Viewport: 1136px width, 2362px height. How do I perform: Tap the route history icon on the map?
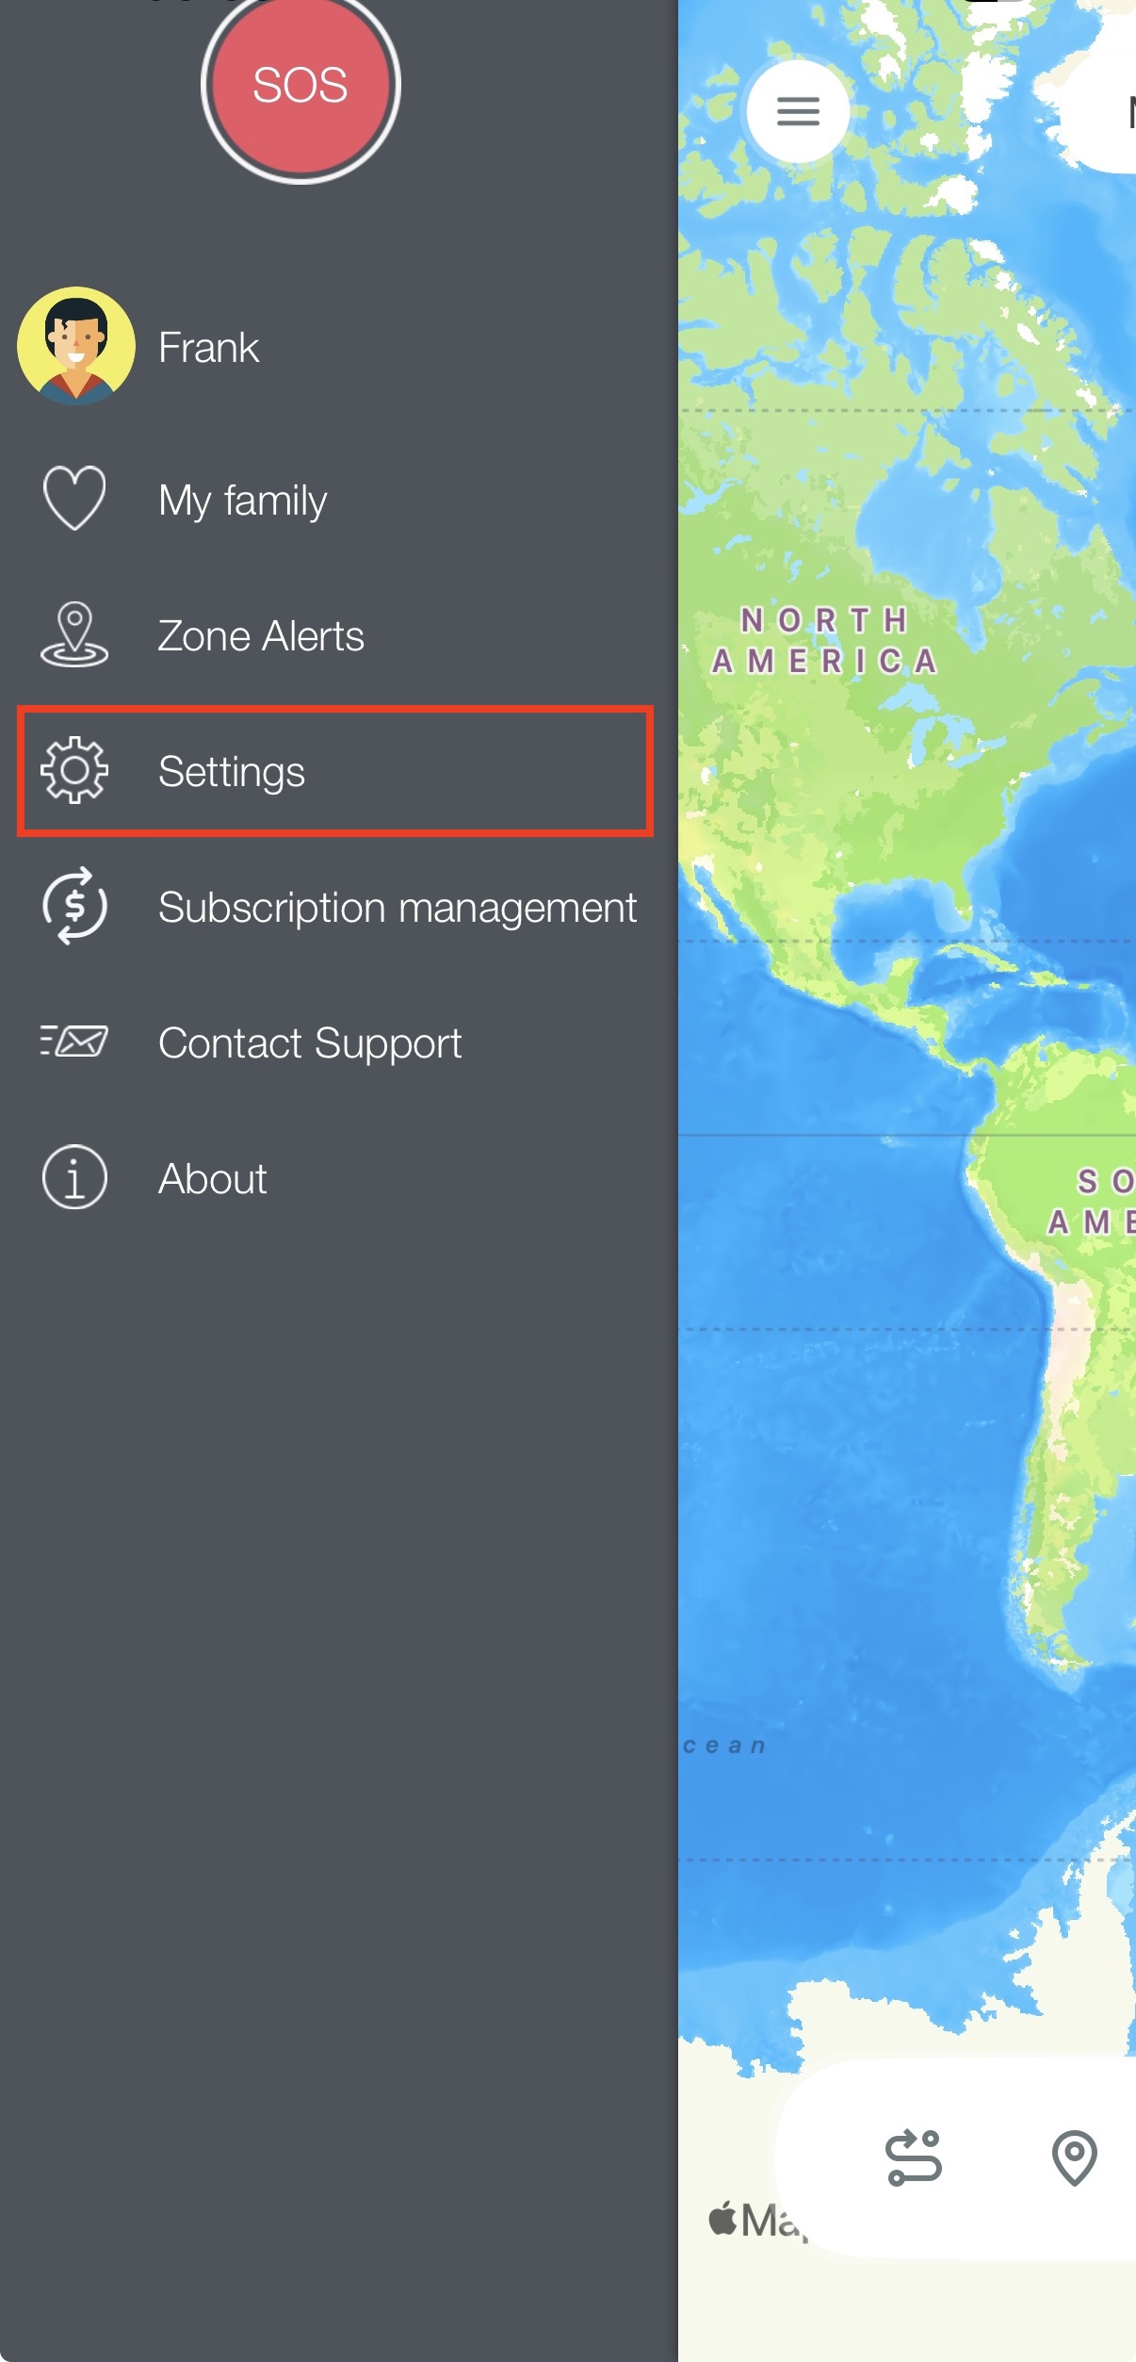point(914,2157)
